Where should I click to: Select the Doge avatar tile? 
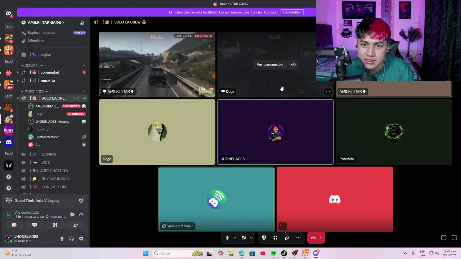pos(157,132)
